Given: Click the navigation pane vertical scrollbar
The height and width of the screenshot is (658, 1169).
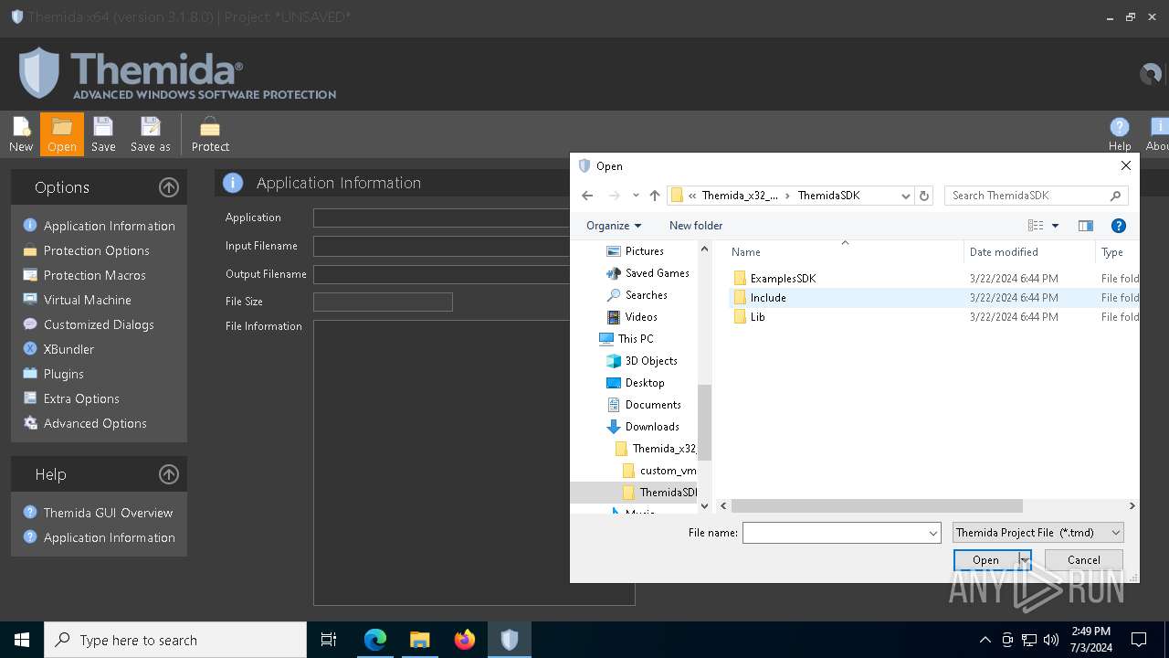Looking at the screenshot, I should click(704, 421).
